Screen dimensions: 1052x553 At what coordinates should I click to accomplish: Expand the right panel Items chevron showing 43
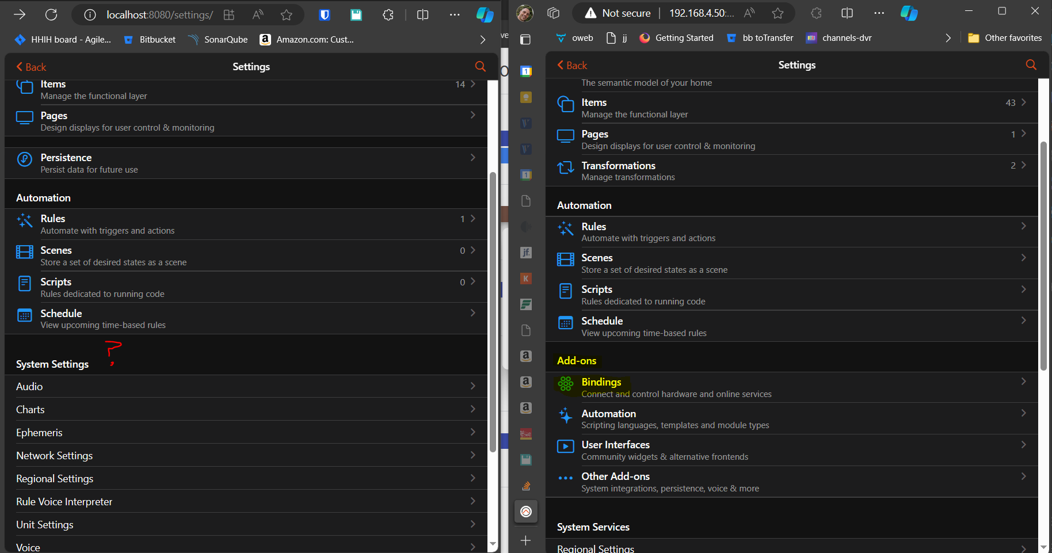(1024, 102)
